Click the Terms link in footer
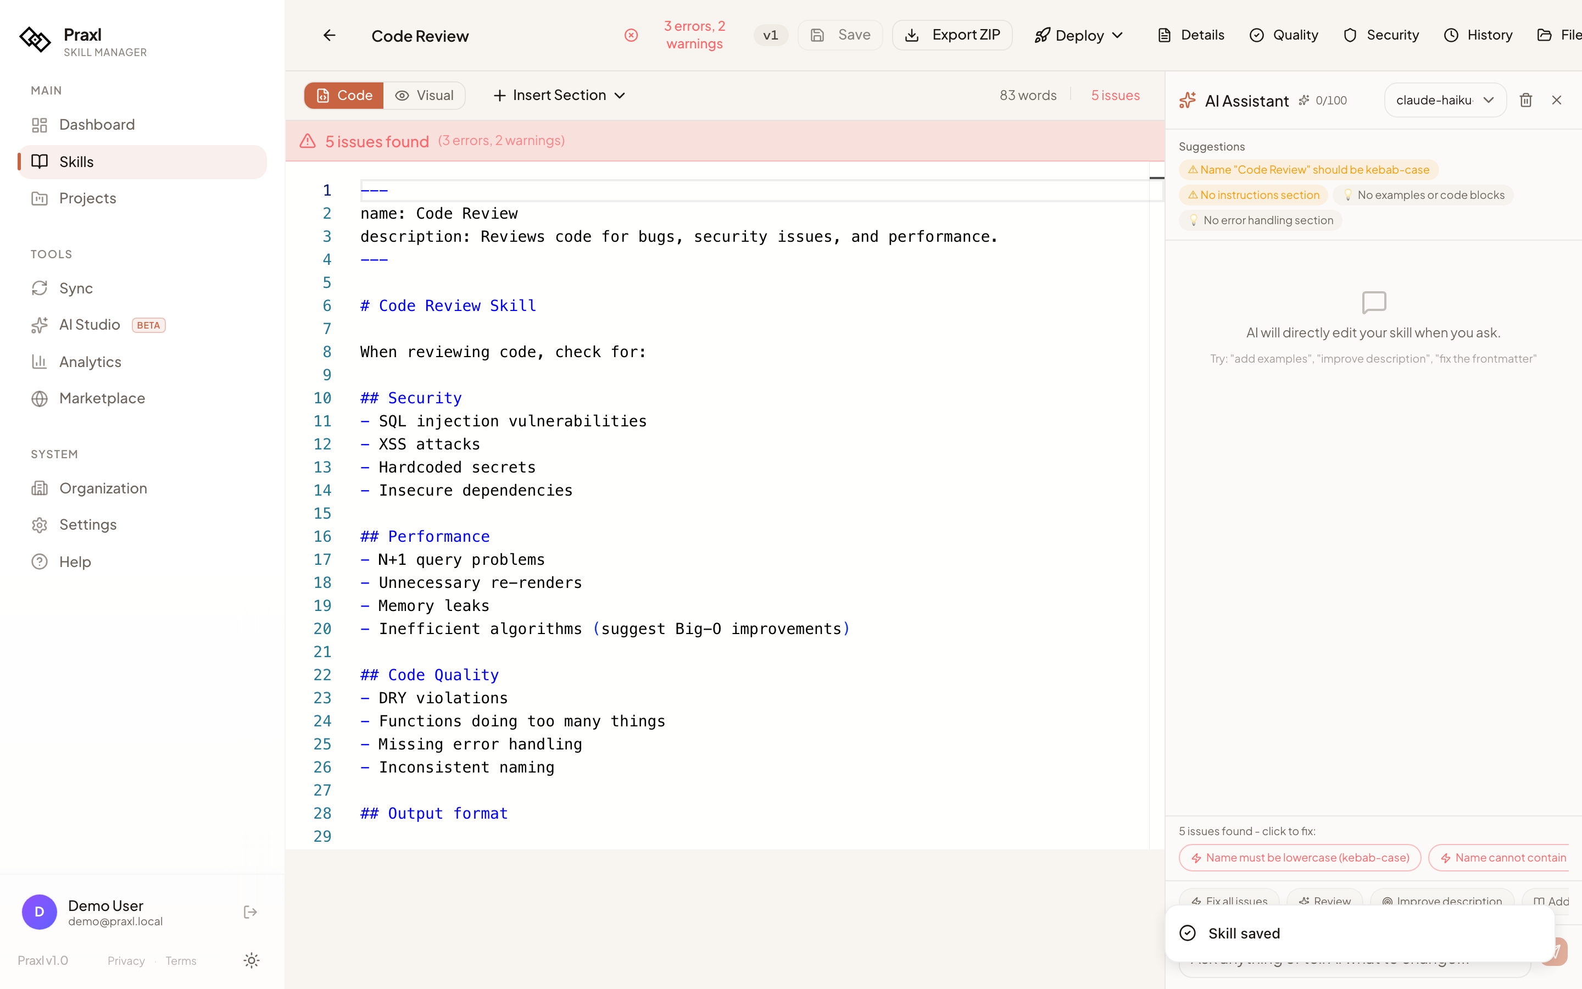Image resolution: width=1582 pixels, height=989 pixels. point(180,961)
